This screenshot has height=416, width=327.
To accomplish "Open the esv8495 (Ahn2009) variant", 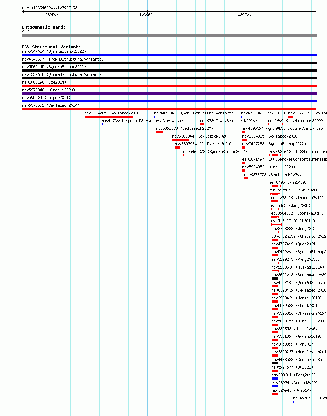I will (x=288, y=182).
